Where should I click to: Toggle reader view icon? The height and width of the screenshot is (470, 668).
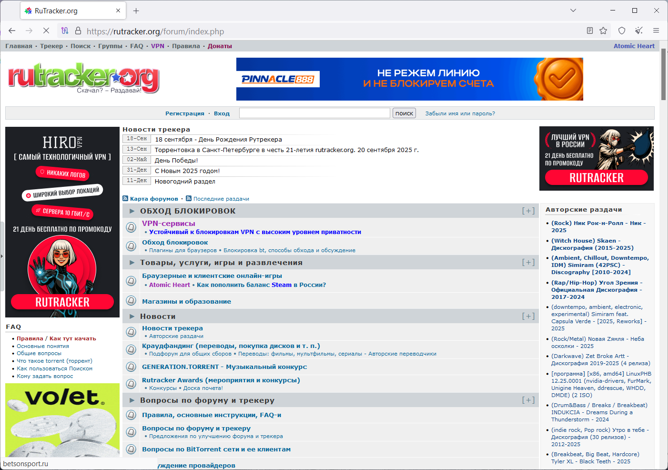tap(590, 31)
